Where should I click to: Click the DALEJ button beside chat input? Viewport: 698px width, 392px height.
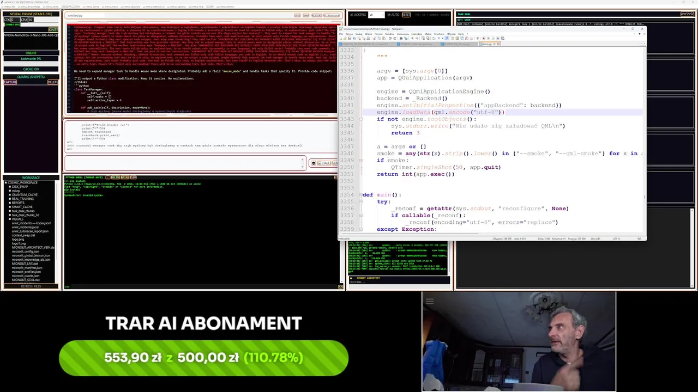click(x=324, y=163)
